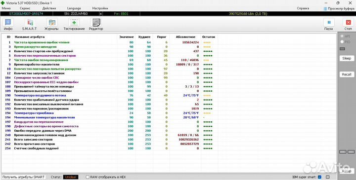Image resolution: width=356 pixels, height=180 pixels.
Task: Open the Тестирование testing tool
Action: [x=74, y=25]
